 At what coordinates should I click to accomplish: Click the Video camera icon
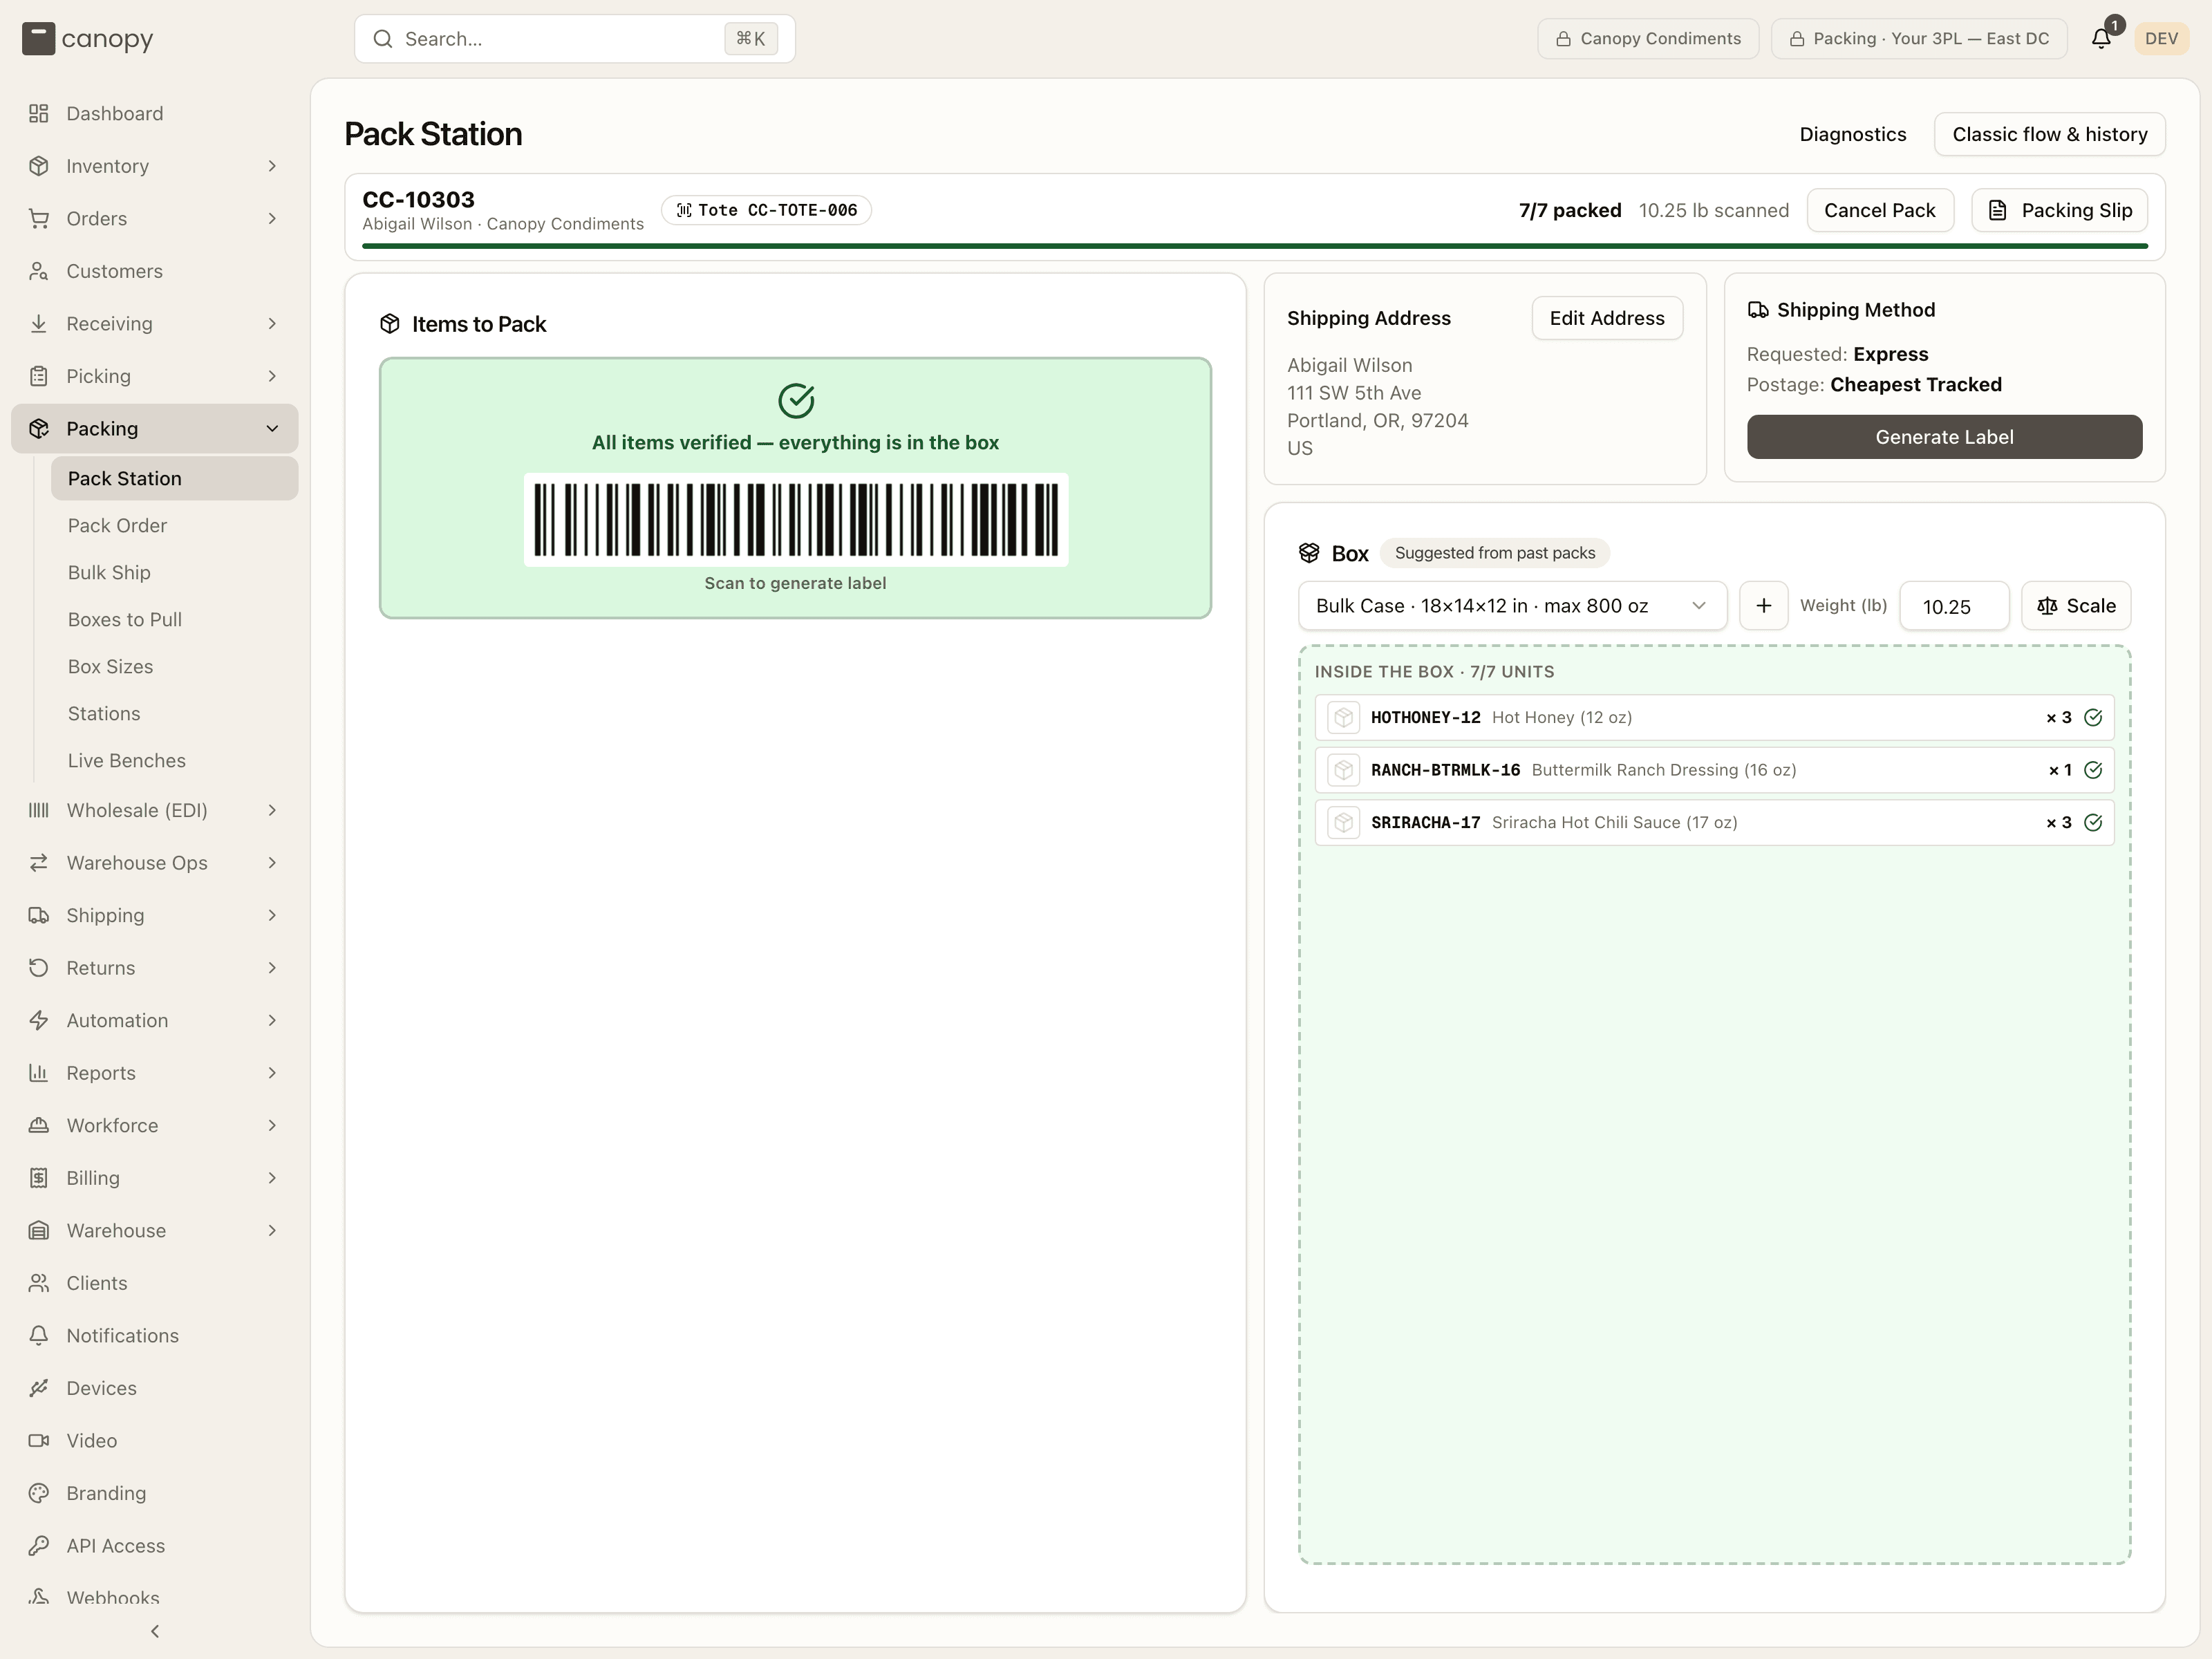[x=39, y=1441]
